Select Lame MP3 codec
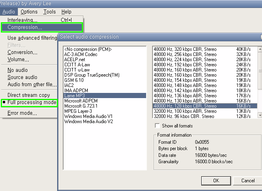This screenshot has height=191, width=262. [x=105, y=96]
